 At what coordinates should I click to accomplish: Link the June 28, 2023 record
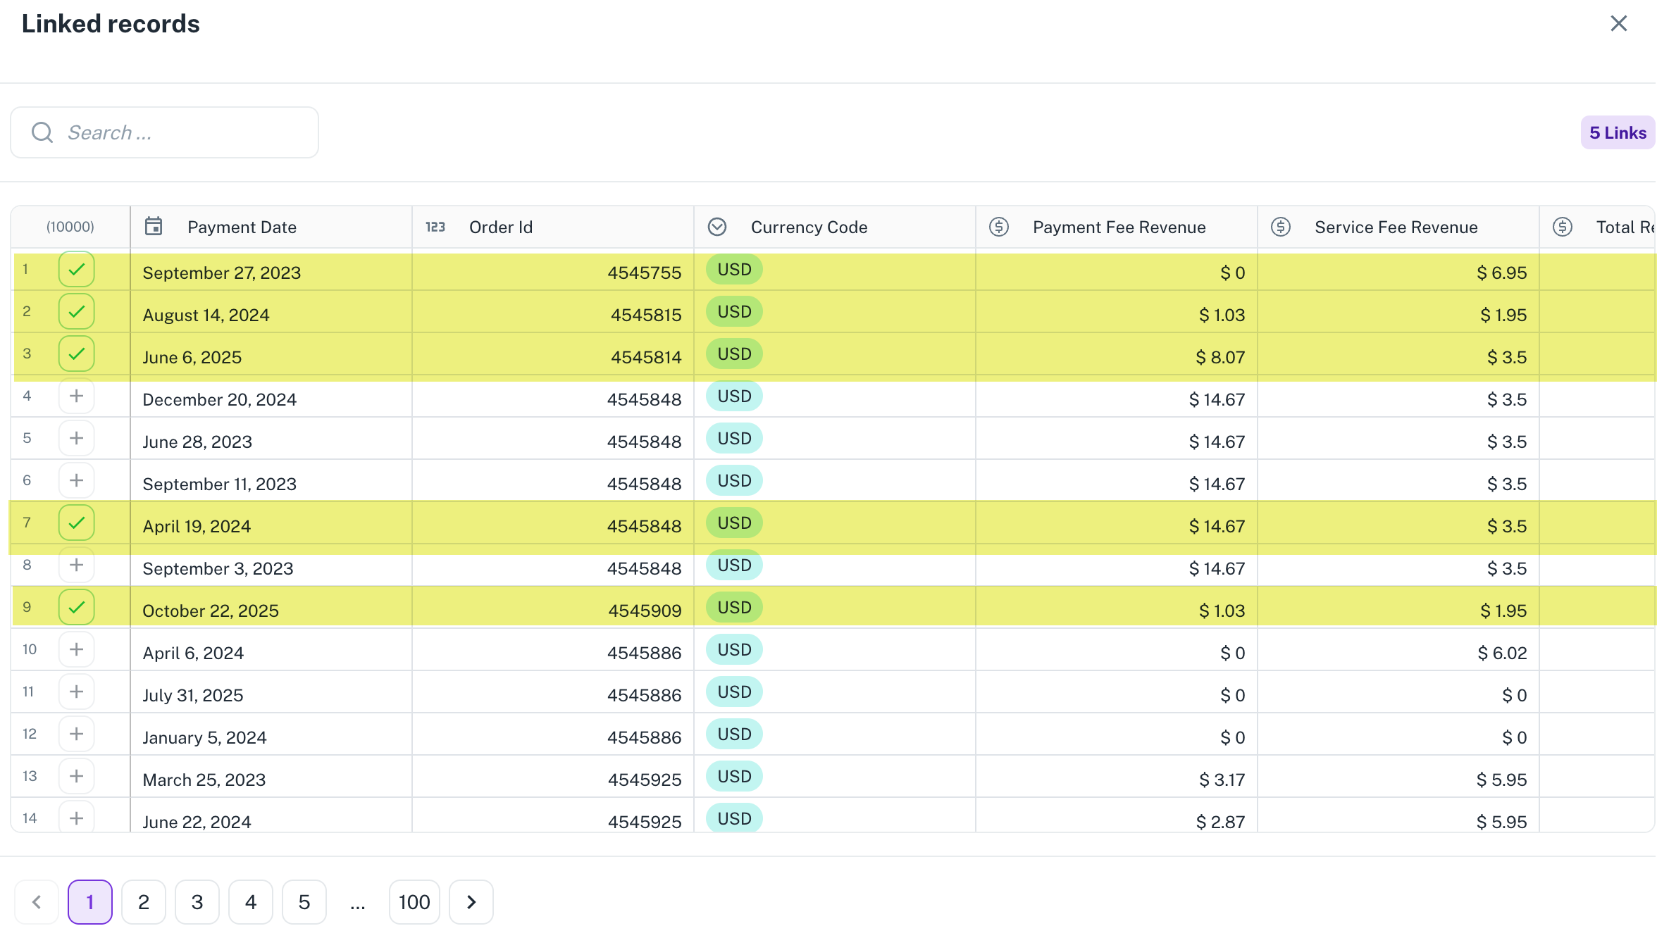click(x=77, y=438)
